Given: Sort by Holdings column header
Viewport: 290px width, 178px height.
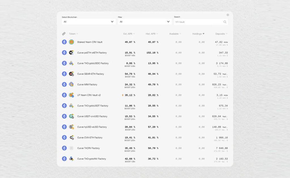Looking at the screenshot, I should tap(198, 34).
